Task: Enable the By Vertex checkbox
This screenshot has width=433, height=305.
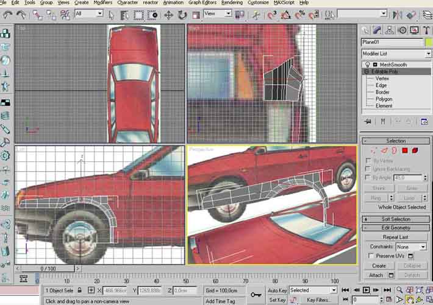Action: coord(368,160)
